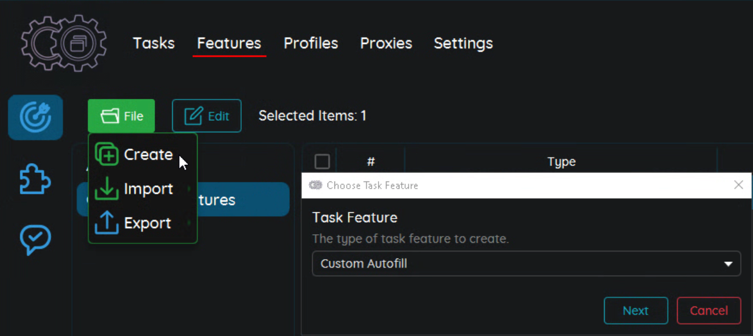Cancel the Choose Task Feature dialog

click(708, 311)
